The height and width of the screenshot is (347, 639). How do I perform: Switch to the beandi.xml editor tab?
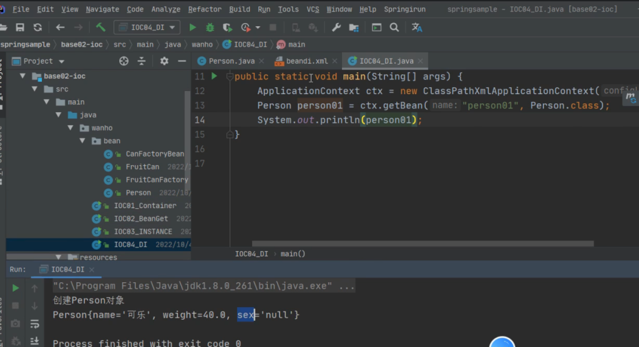click(x=306, y=61)
